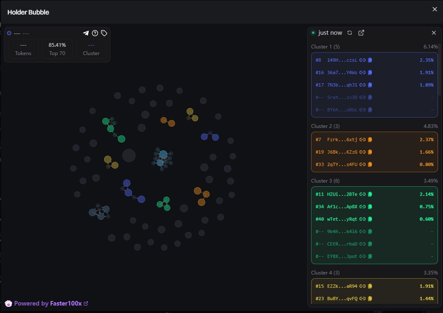Click the 0.60% value for wTet...yRqt
The height and width of the screenshot is (313, 443).
click(x=426, y=219)
